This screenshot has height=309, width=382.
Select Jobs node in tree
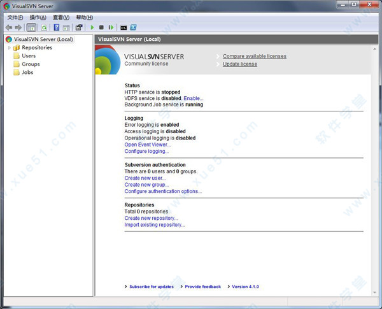click(x=27, y=73)
